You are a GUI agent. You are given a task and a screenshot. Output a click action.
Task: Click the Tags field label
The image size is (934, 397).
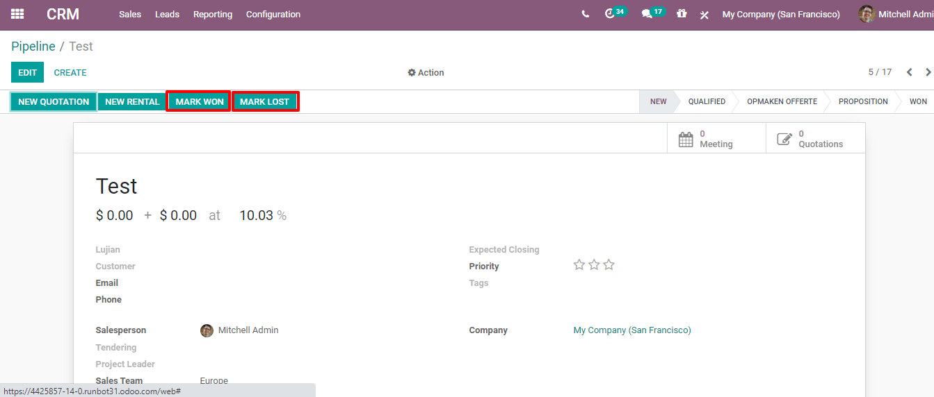click(479, 283)
